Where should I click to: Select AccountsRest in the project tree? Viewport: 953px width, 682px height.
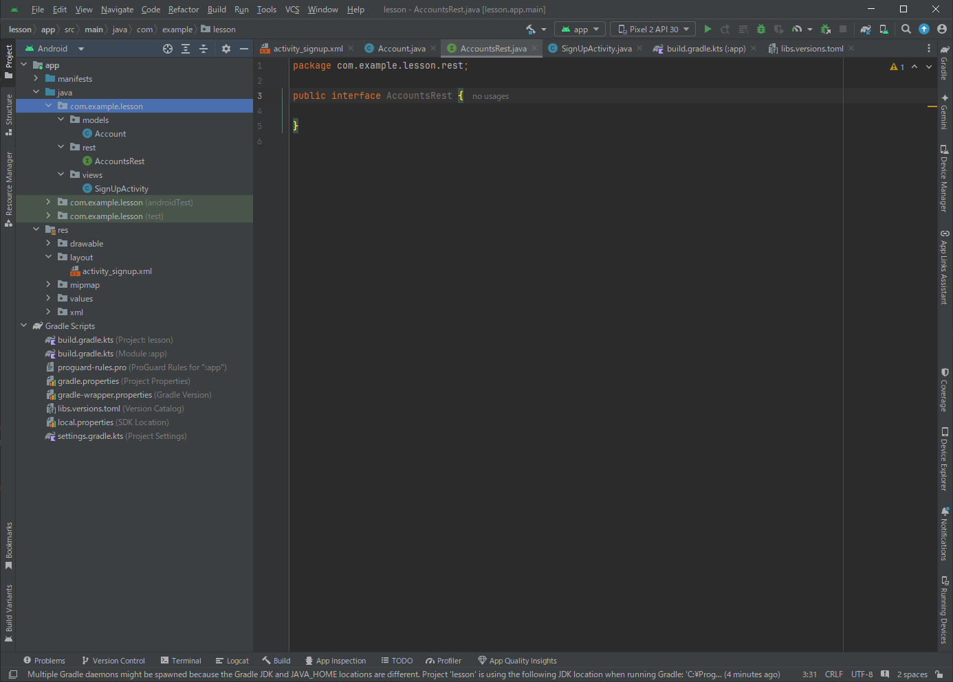(x=120, y=161)
